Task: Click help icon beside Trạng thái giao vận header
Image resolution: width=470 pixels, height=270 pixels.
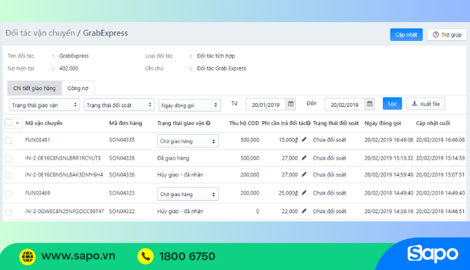Action: 208,123
